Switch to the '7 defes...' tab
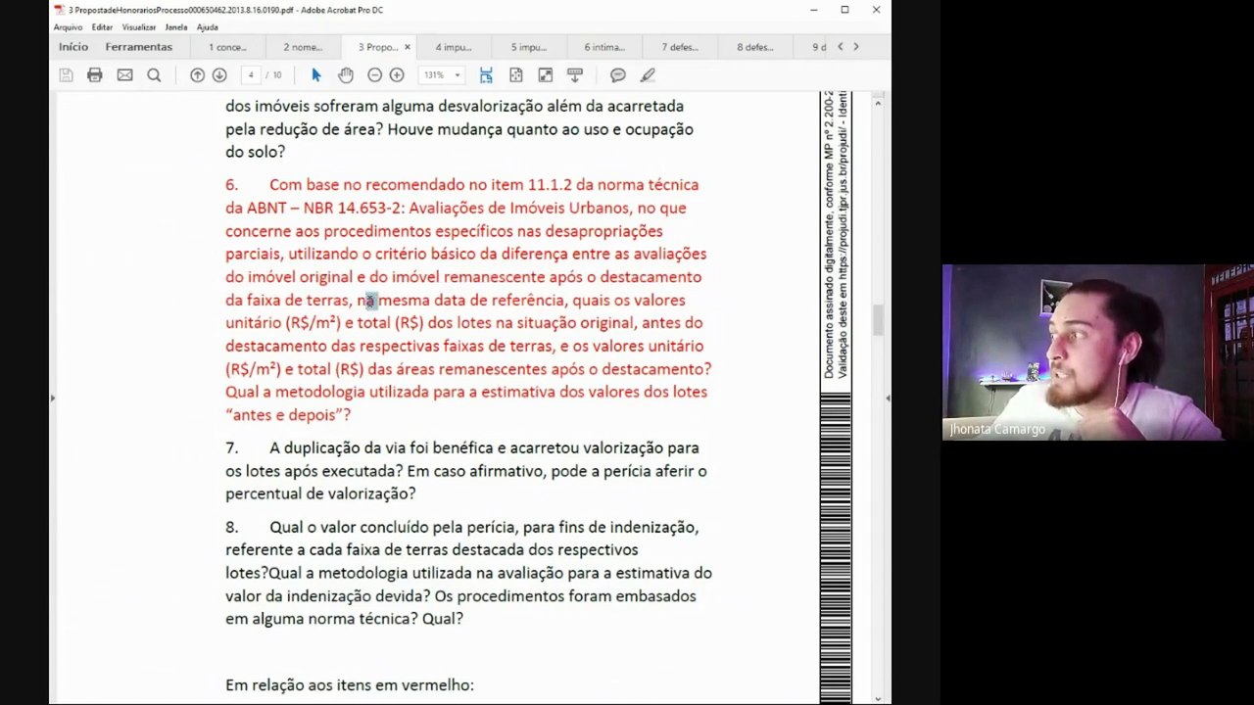1254x705 pixels. click(680, 47)
